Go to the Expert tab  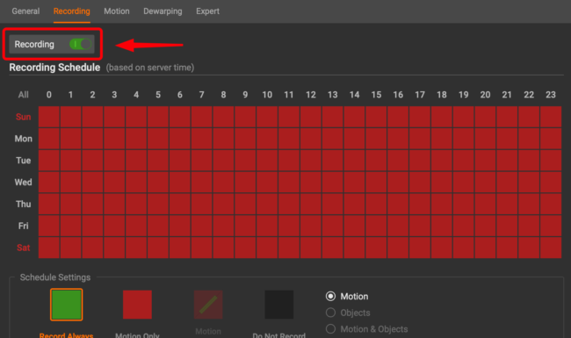pos(207,11)
